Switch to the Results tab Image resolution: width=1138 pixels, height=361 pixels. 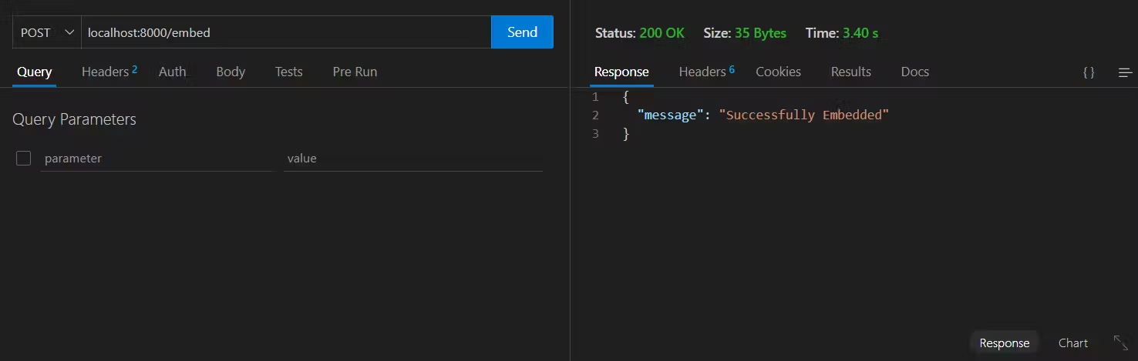click(x=850, y=72)
